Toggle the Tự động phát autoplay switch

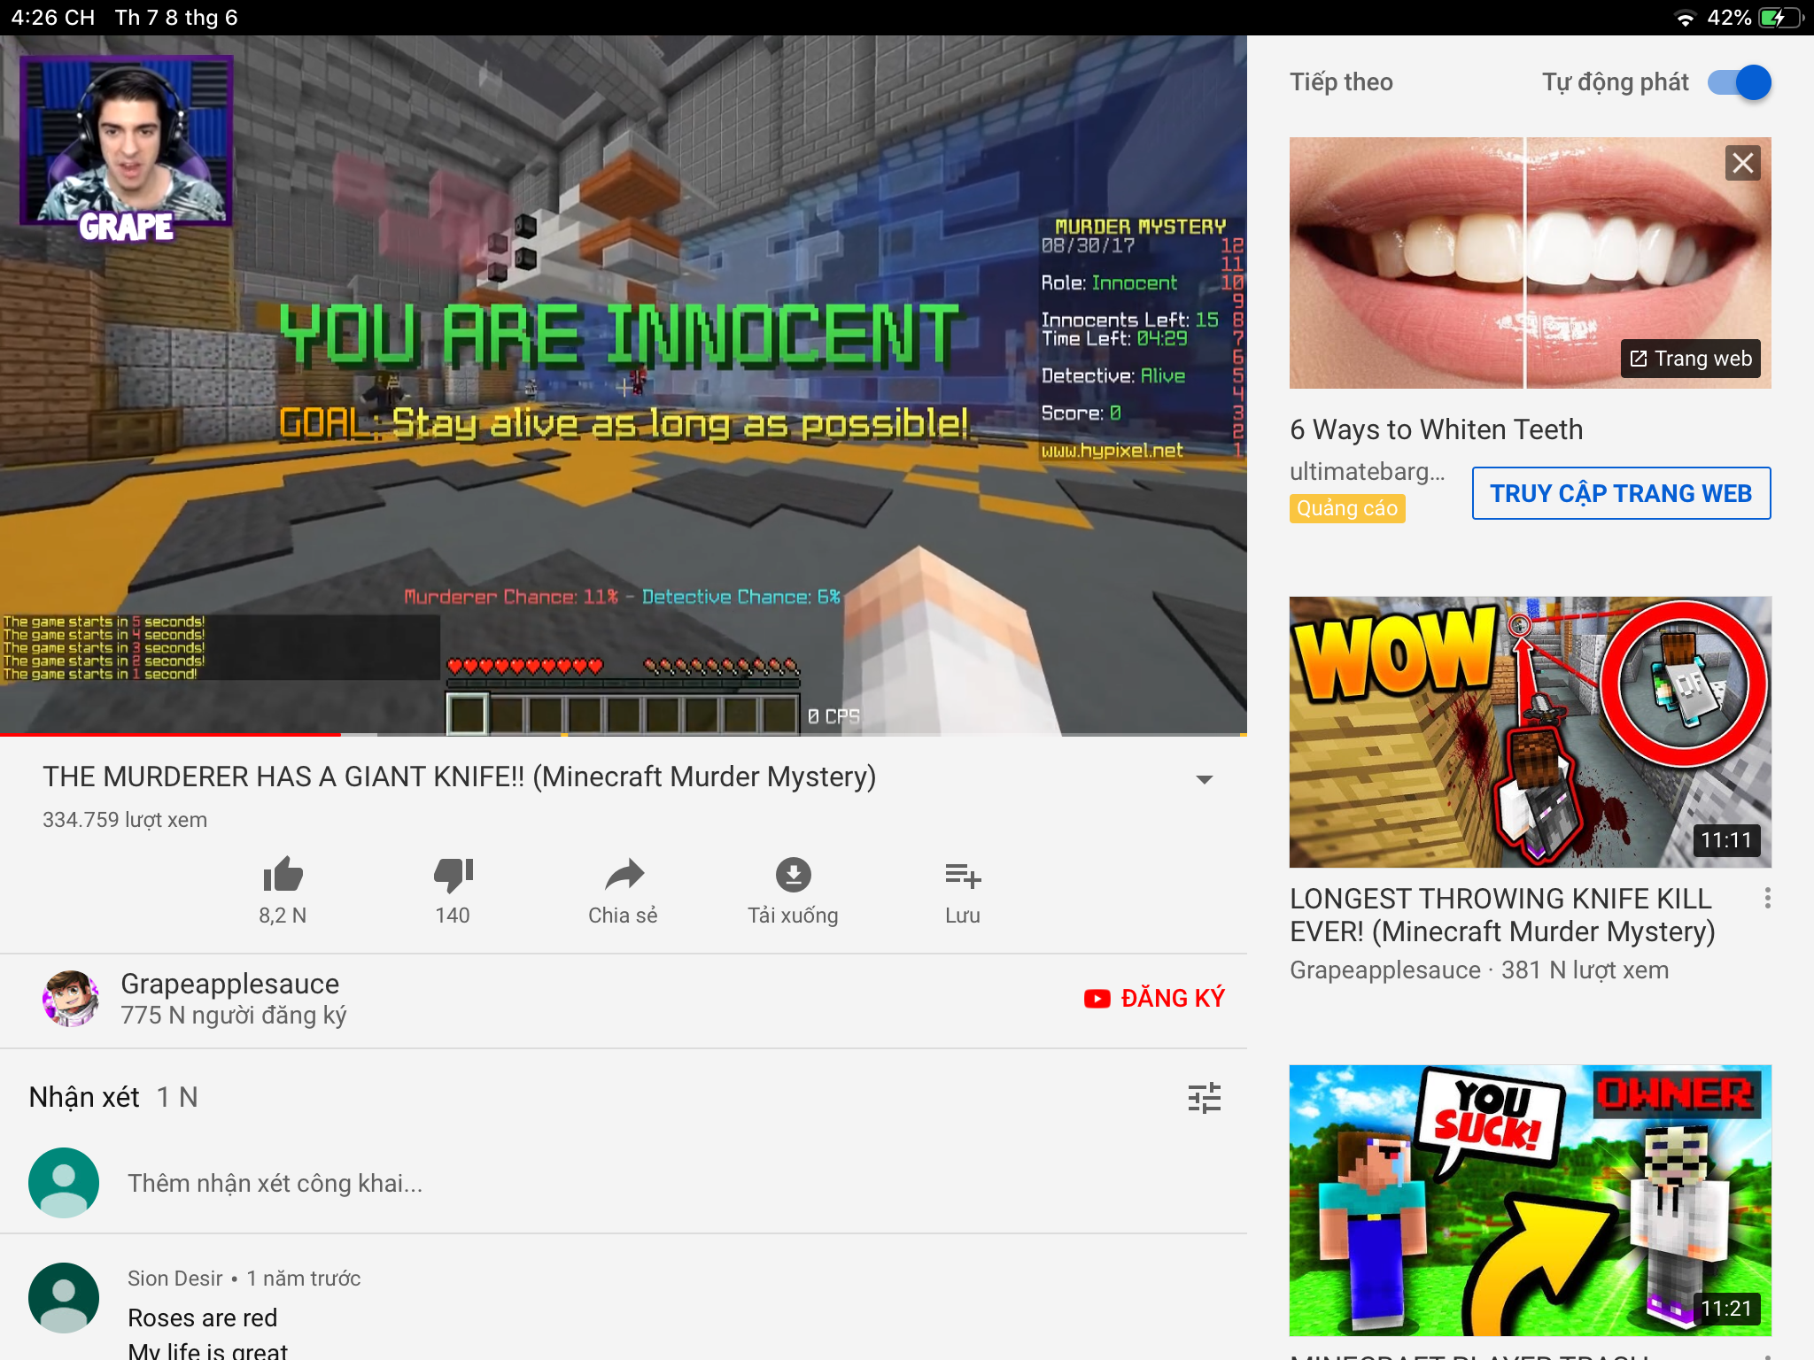(1740, 82)
